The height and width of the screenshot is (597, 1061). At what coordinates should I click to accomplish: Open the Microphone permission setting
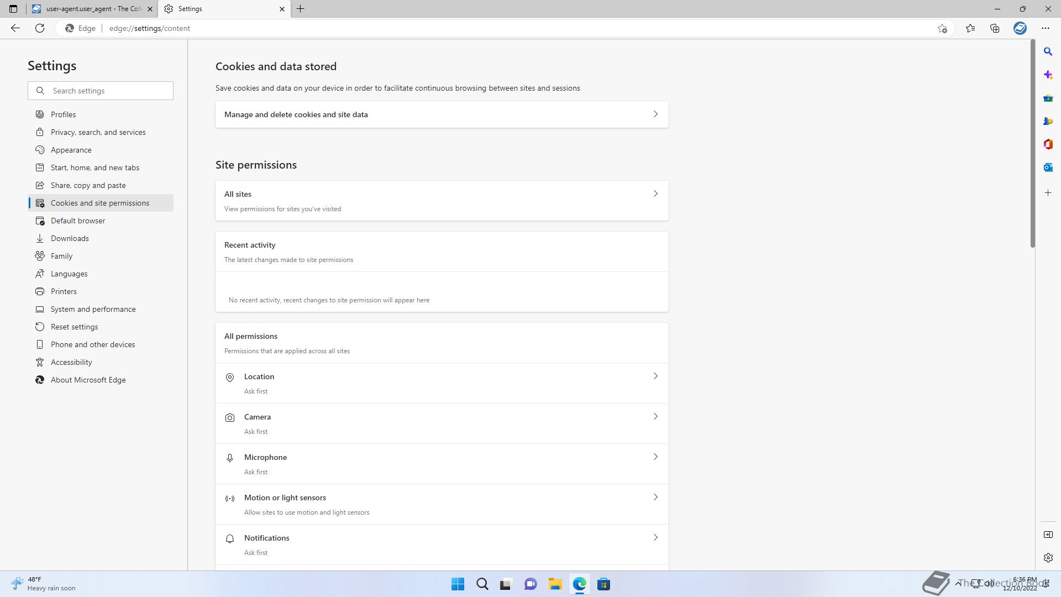(x=442, y=464)
